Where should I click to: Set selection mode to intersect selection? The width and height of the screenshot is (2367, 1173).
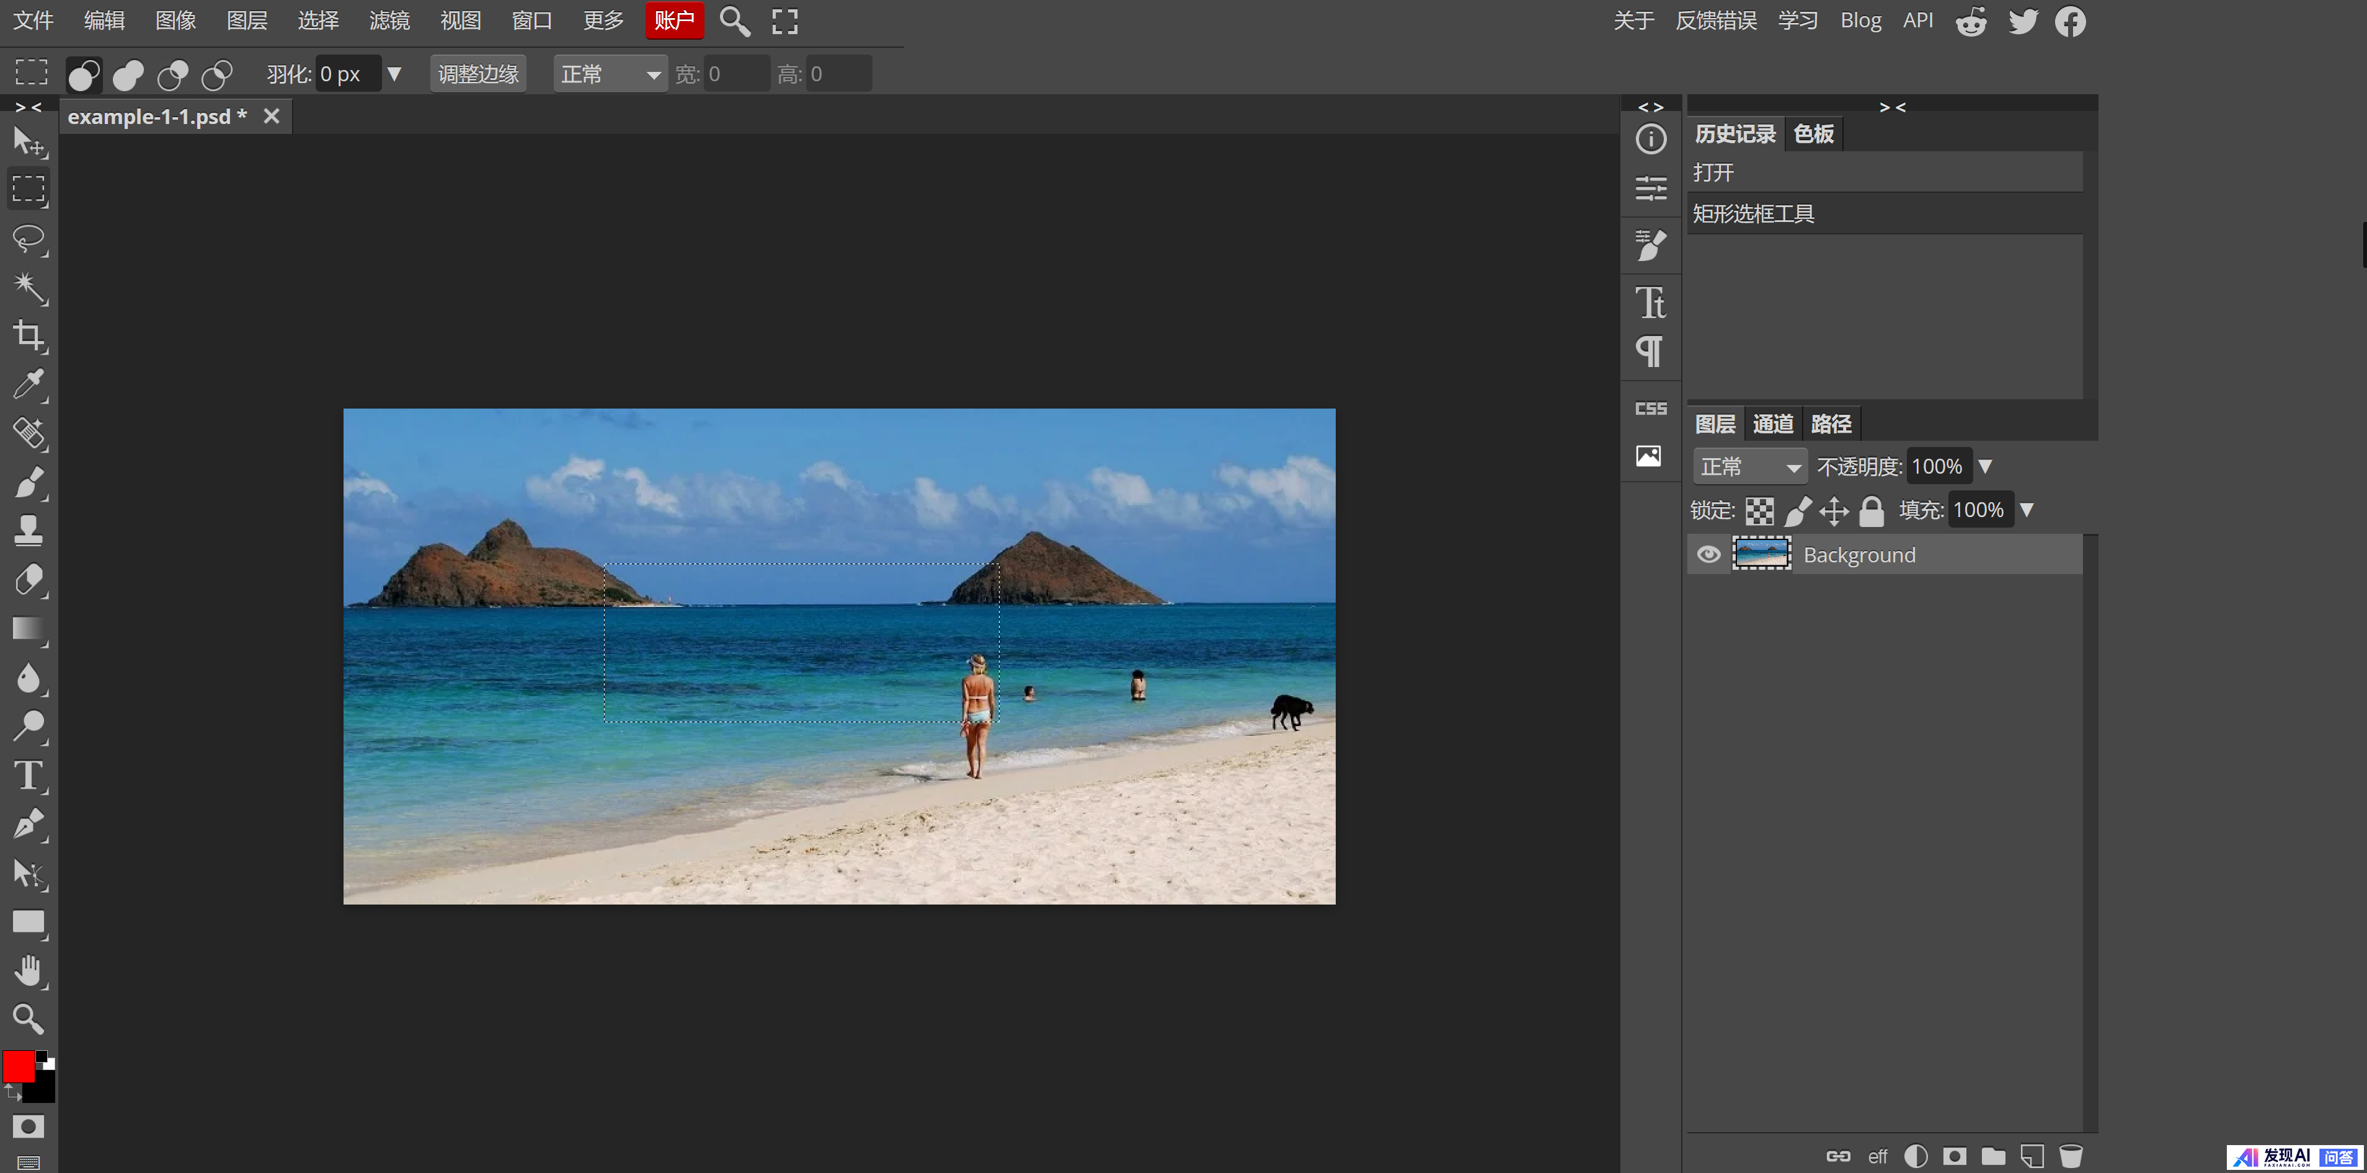217,74
